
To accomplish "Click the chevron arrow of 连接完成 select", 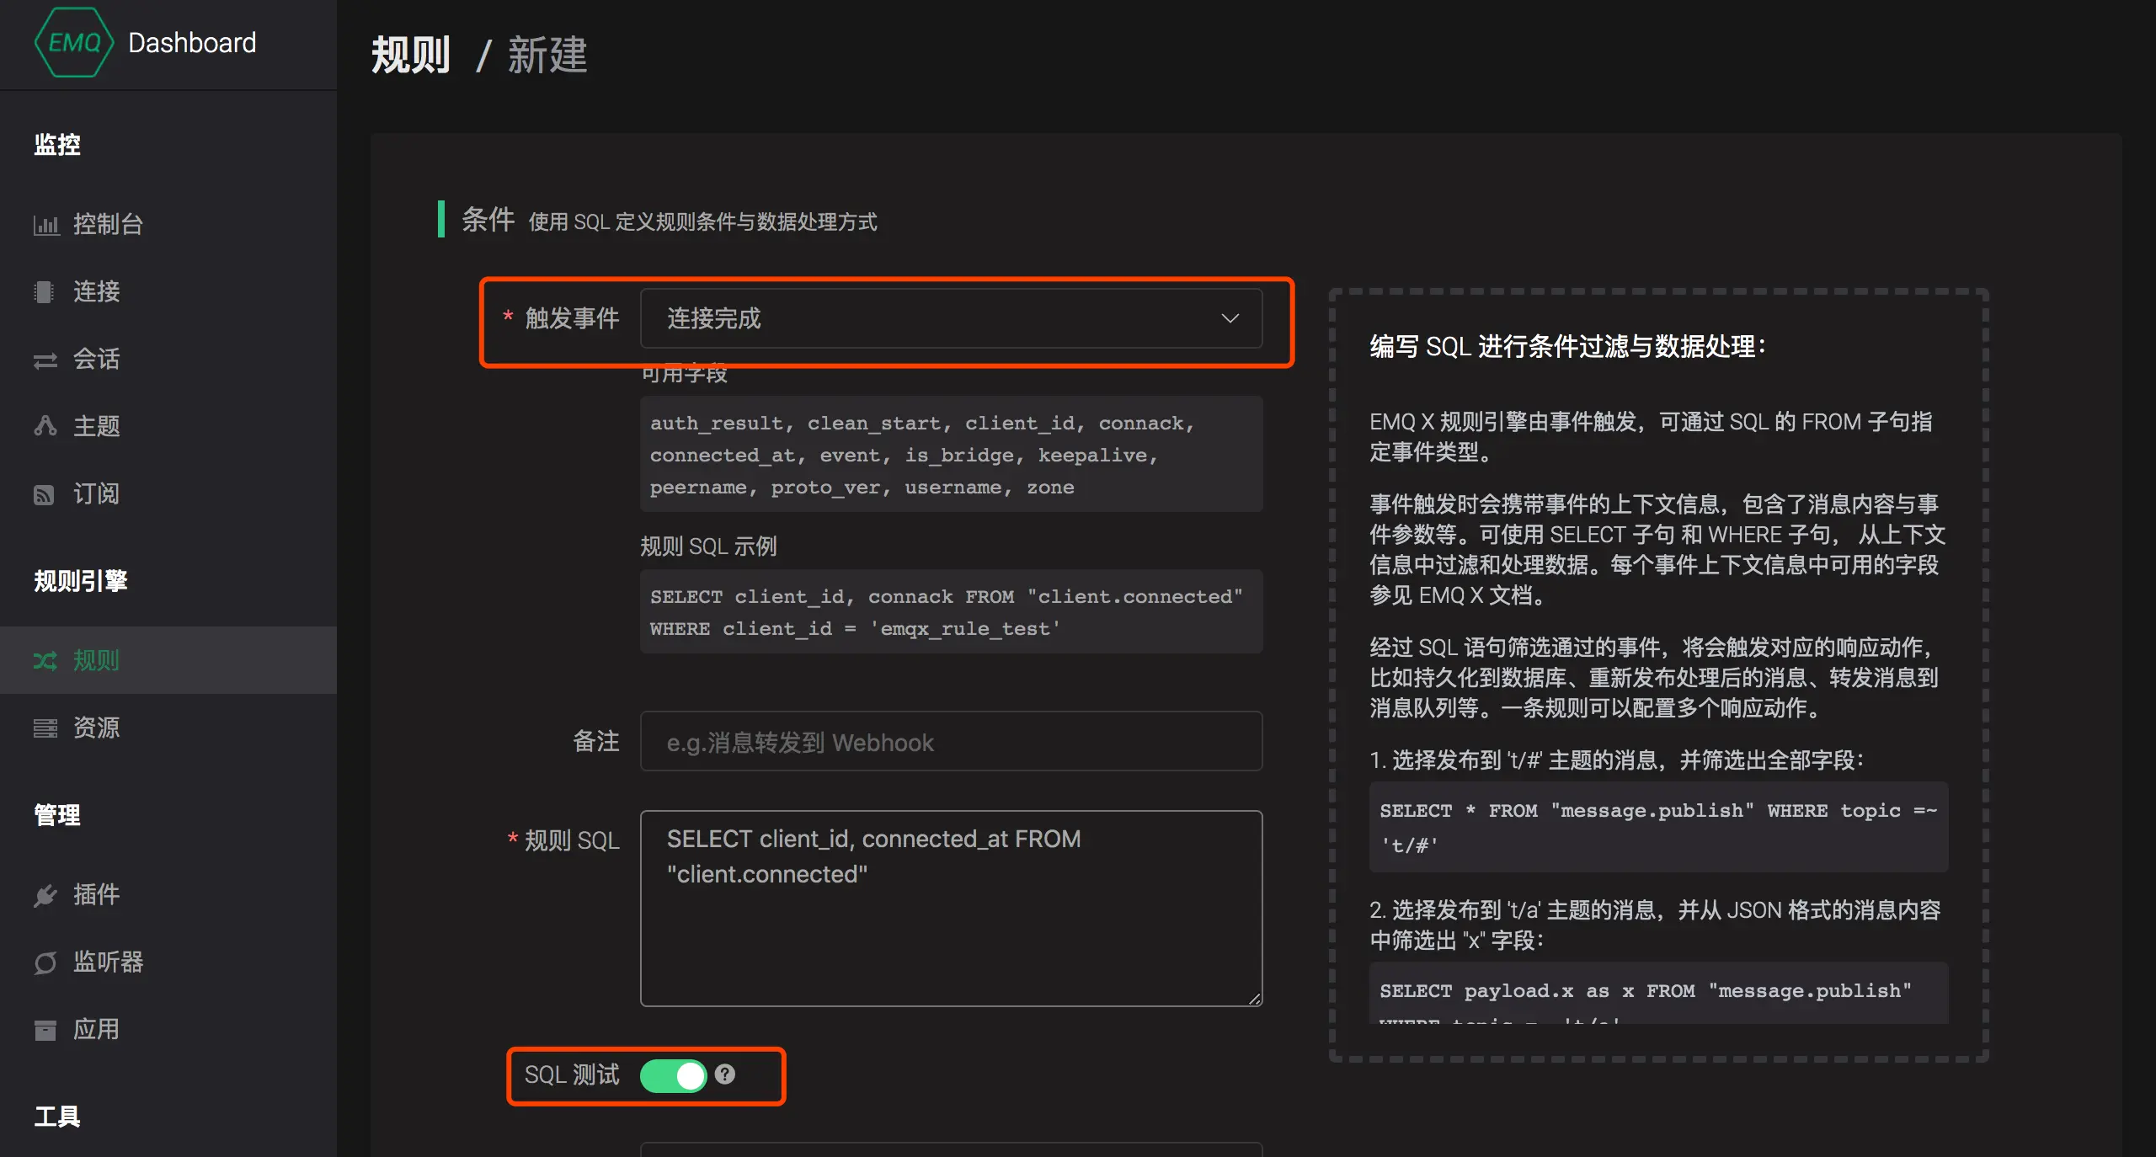I will click(x=1230, y=318).
